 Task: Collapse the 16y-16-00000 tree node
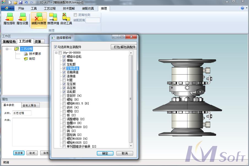click(56, 53)
